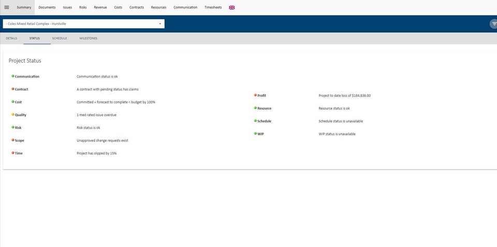
Task: Click the Communication status label
Action: [x=27, y=76]
